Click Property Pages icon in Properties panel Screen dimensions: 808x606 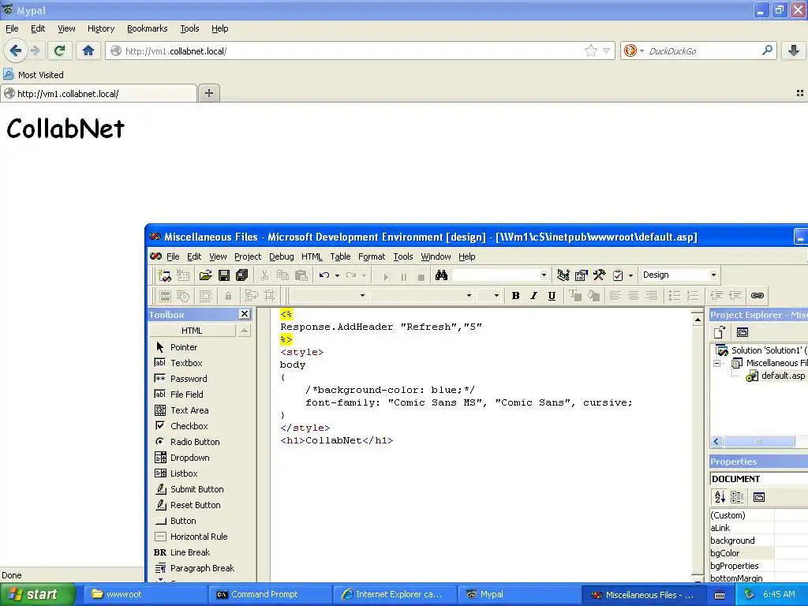coord(758,497)
